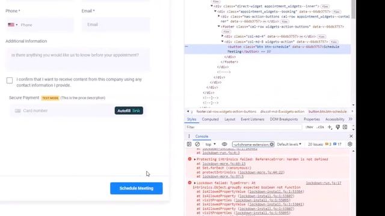Open the country flag dropdown in Phone
The width and height of the screenshot is (385, 216).
pos(13,25)
